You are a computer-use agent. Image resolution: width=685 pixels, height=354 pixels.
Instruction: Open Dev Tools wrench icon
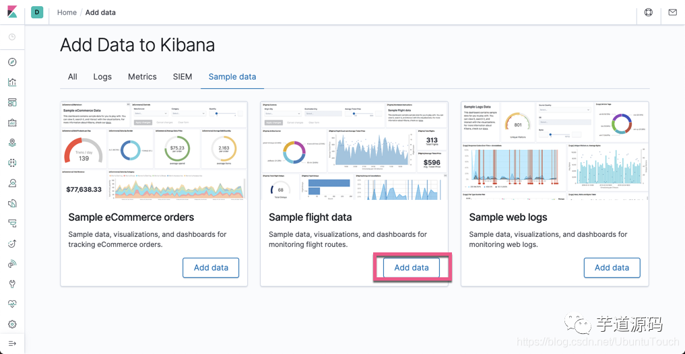(x=12, y=284)
